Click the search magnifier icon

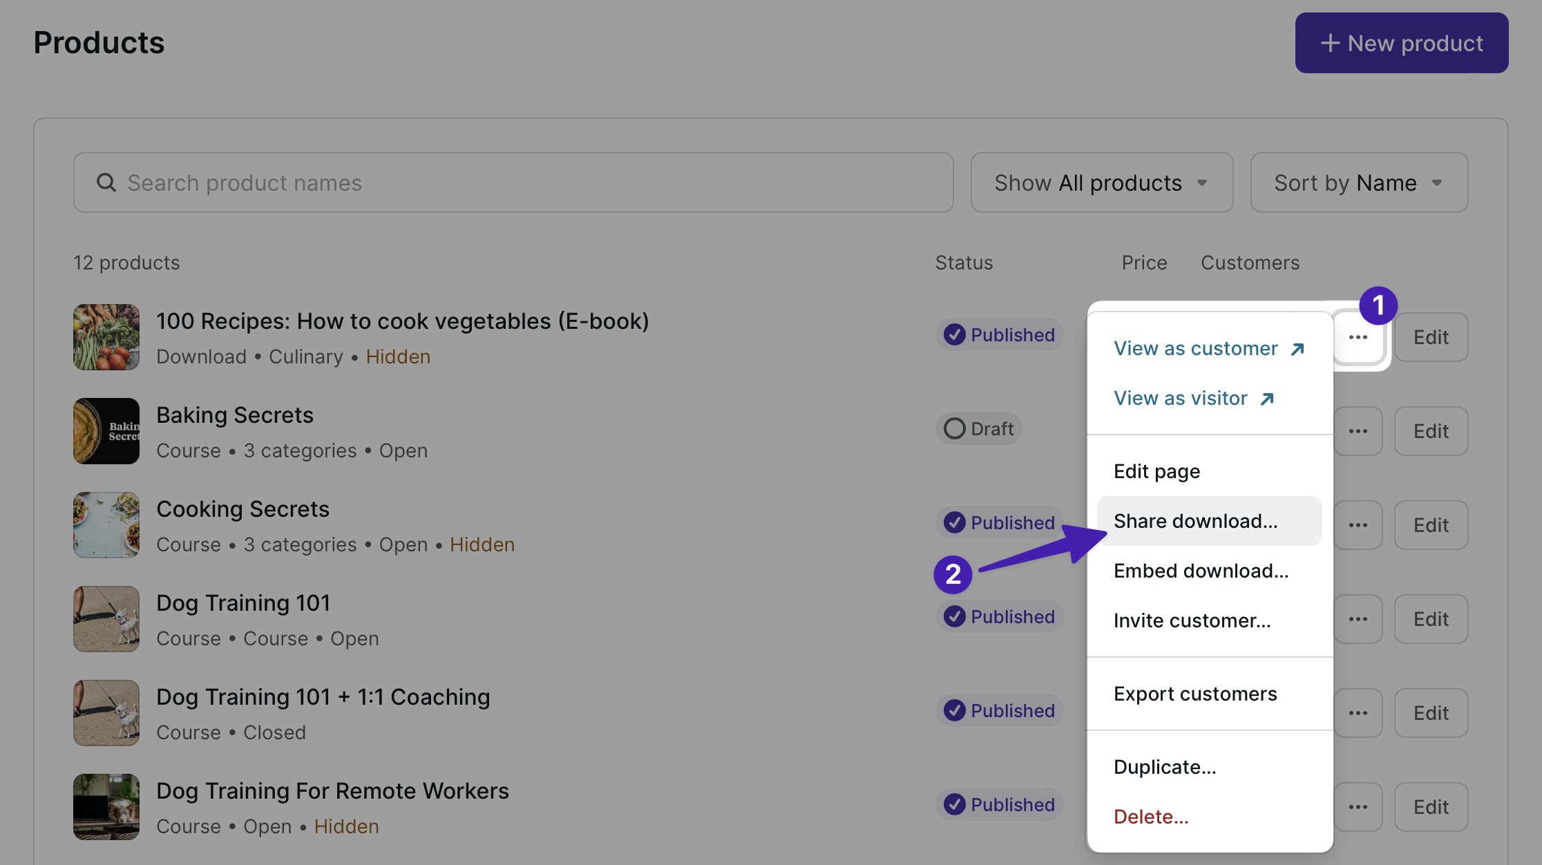pos(106,182)
